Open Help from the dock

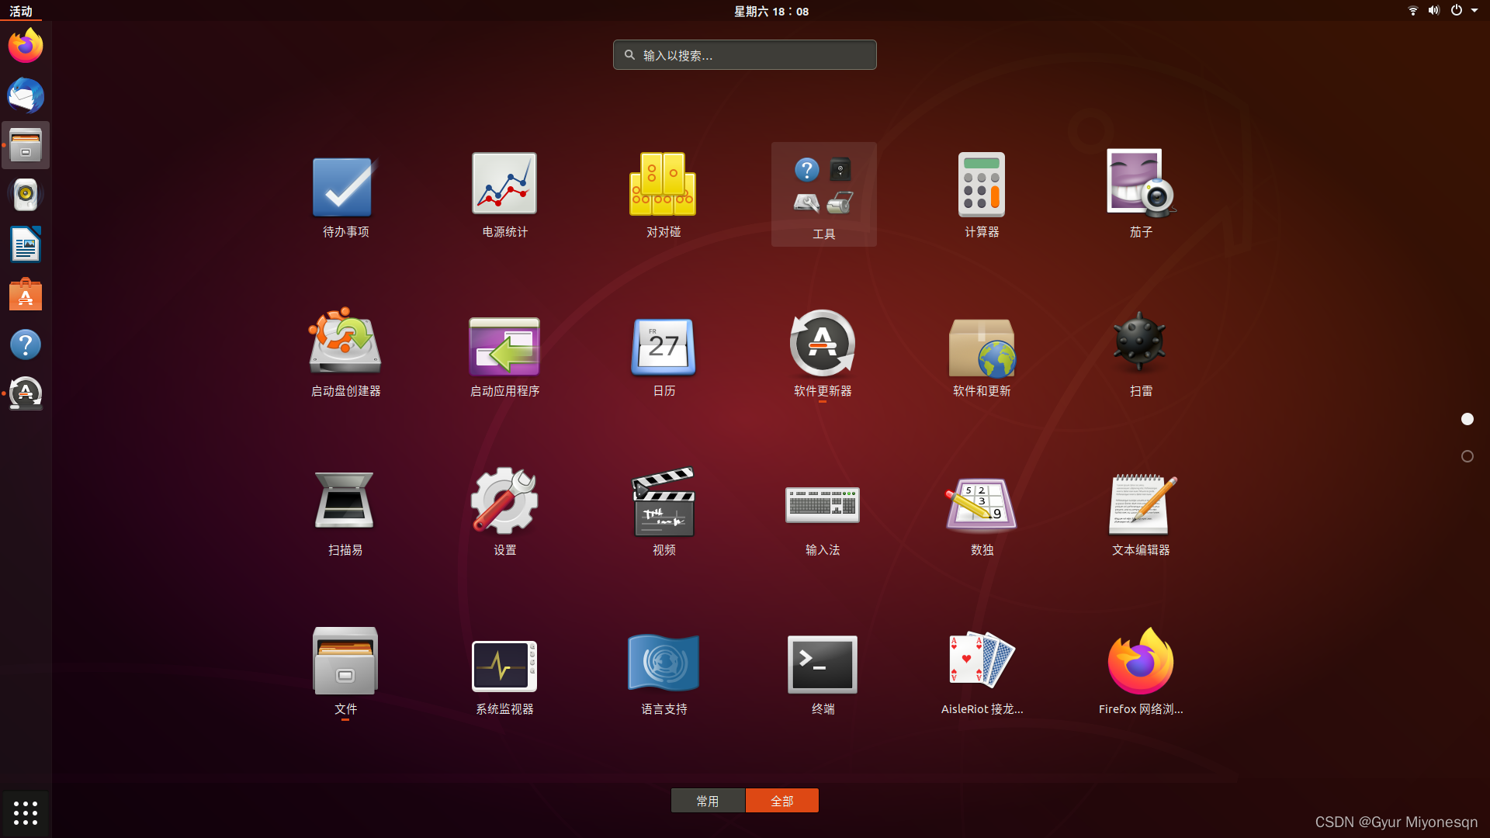26,345
